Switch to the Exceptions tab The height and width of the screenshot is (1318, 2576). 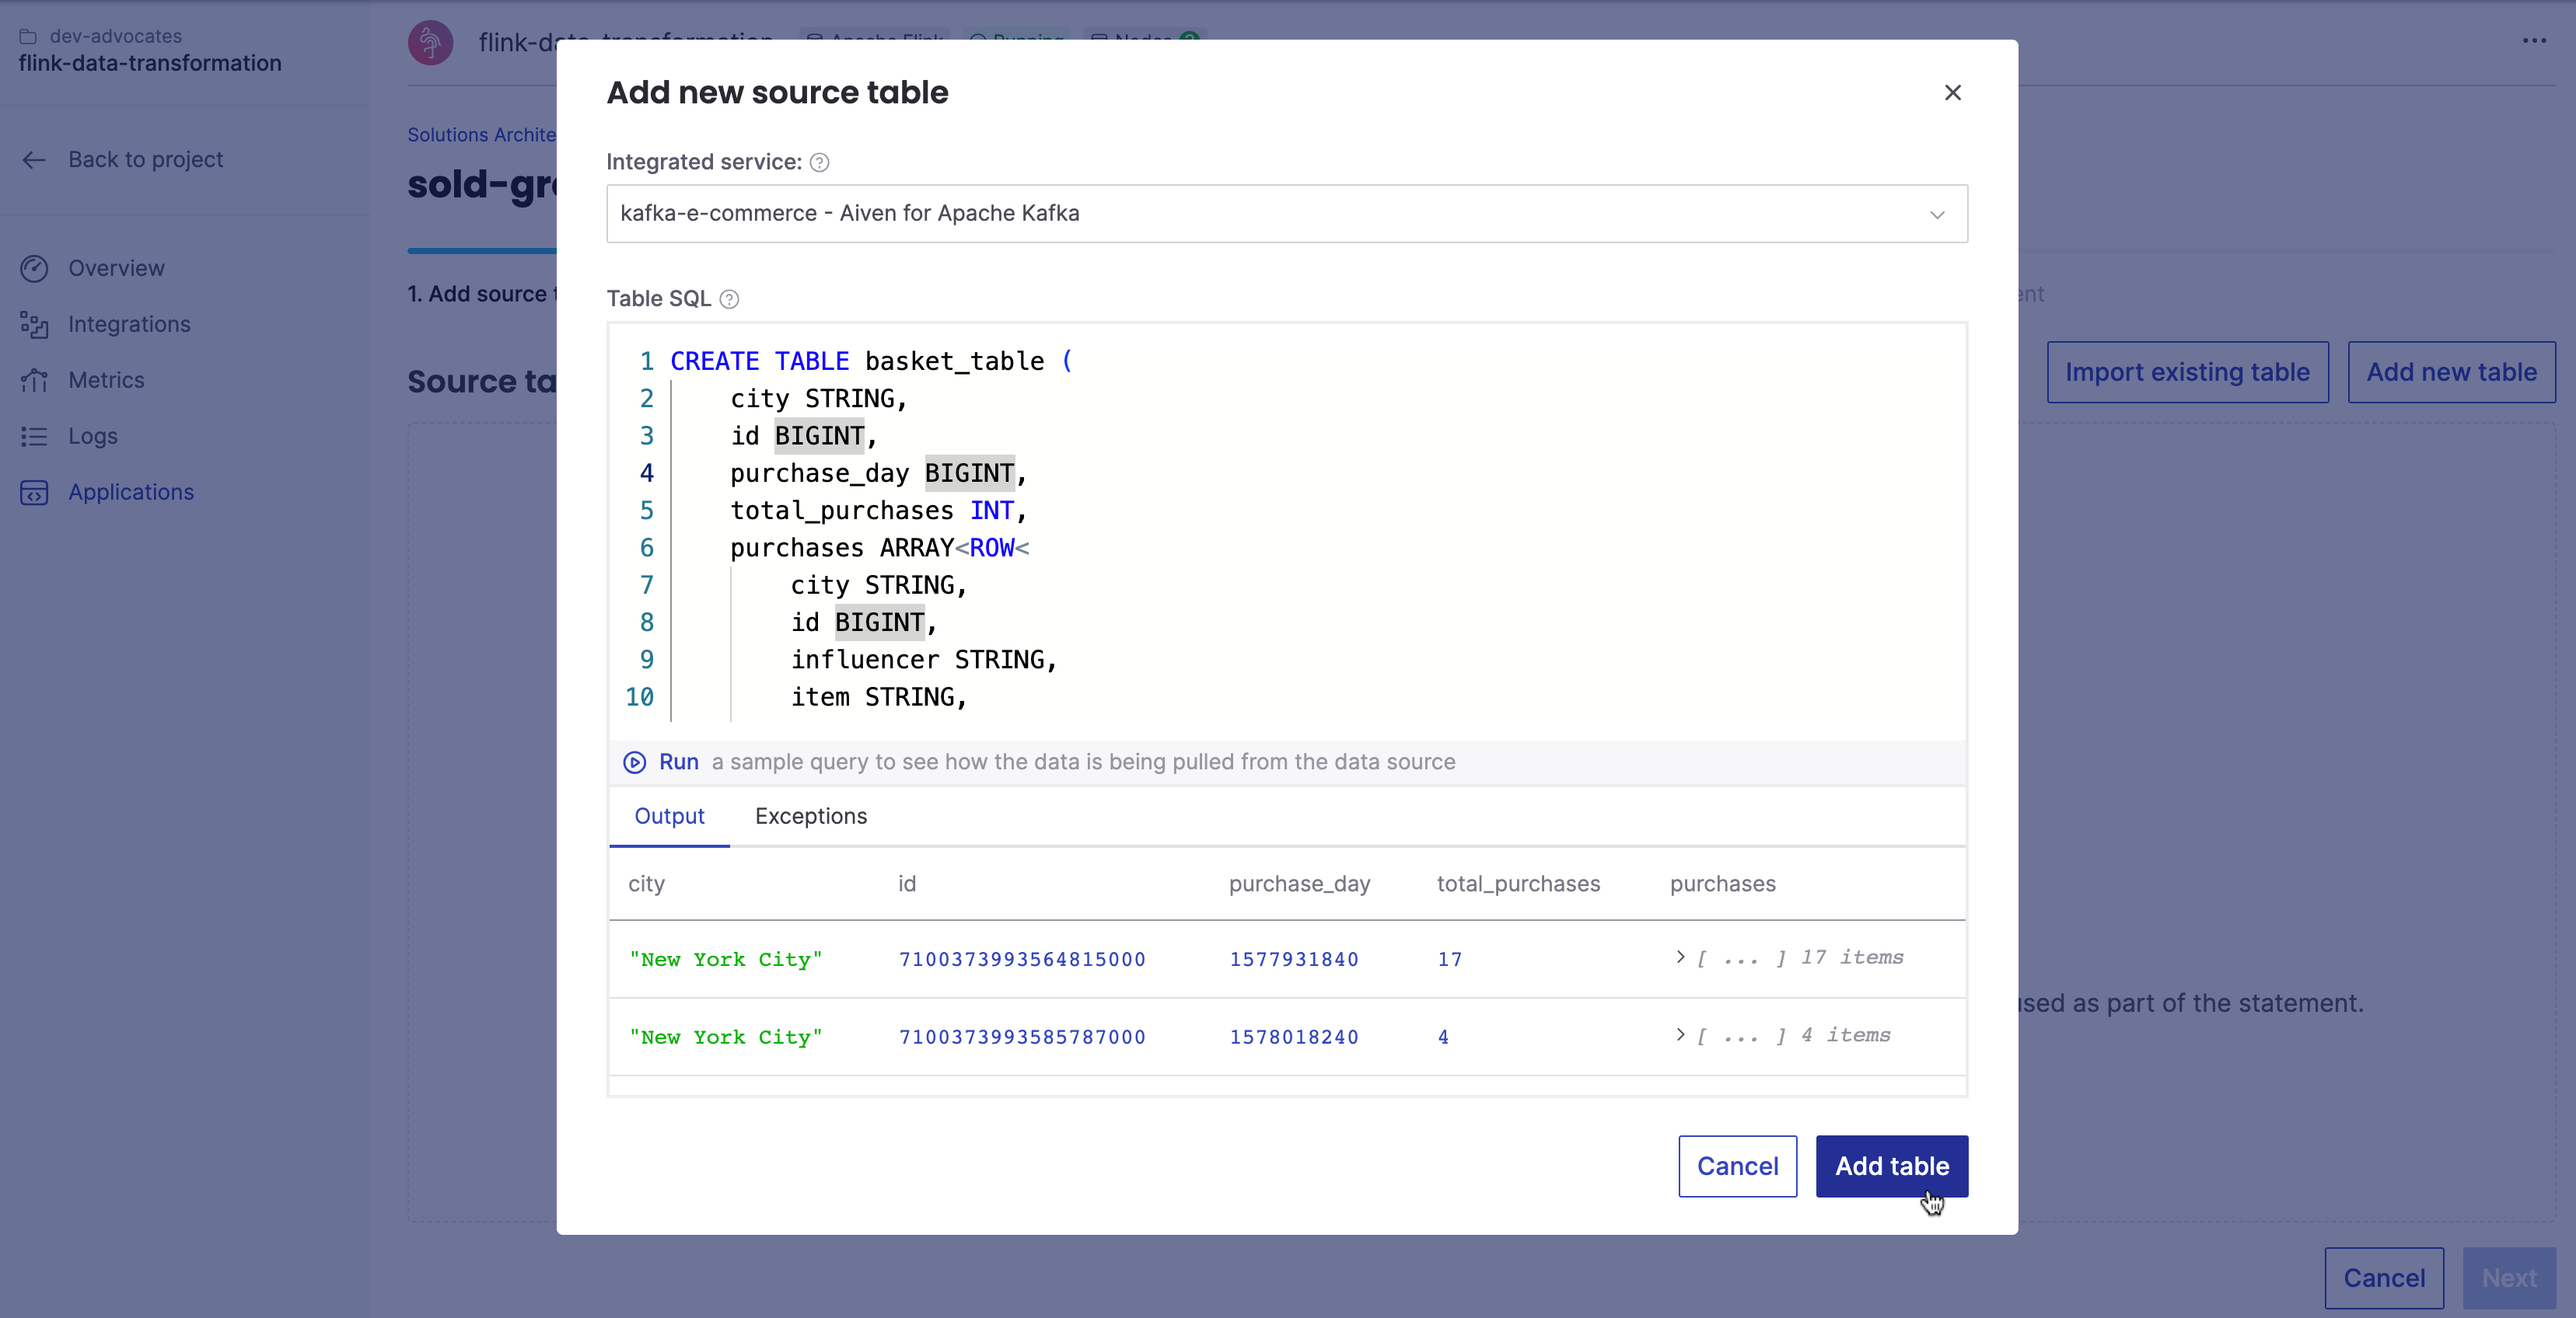coord(811,817)
